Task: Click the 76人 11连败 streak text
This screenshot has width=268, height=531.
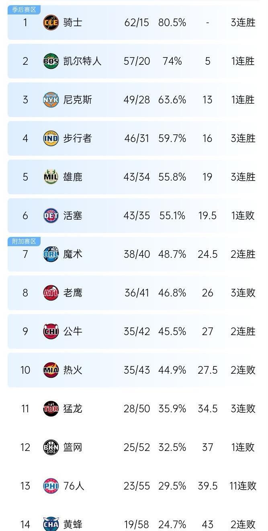Action: pos(243,486)
